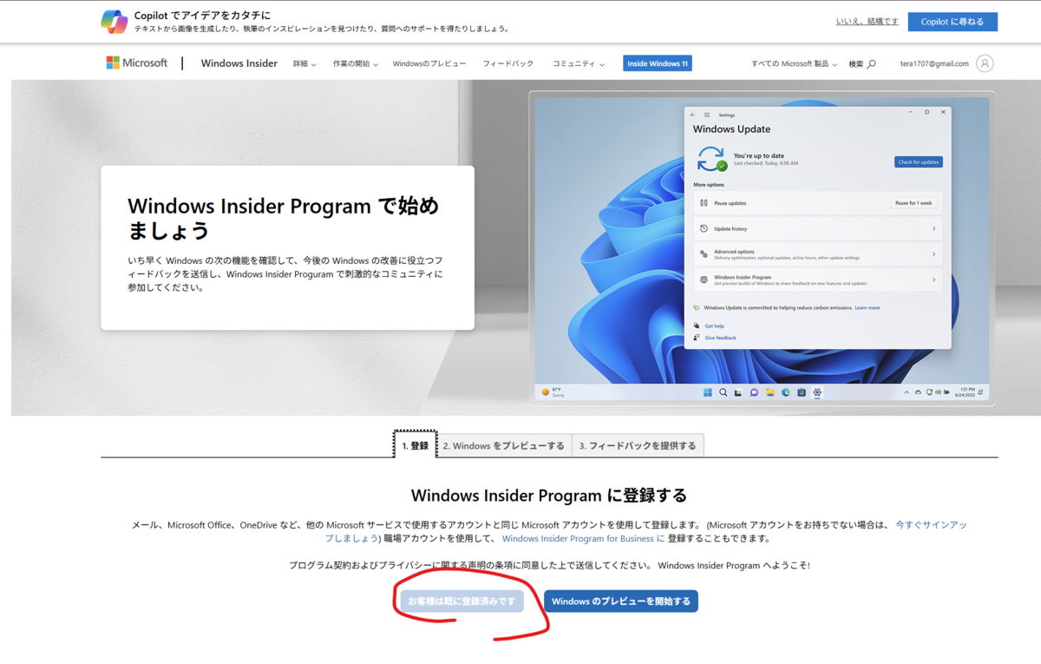This screenshot has height=664, width=1041.
Task: Click the Advanced options gears icon in the Settings image
Action: click(704, 254)
